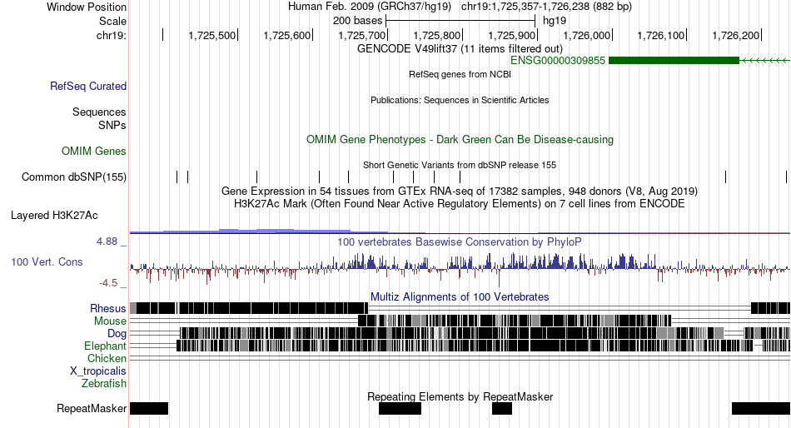Viewport: 791px width, 428px height.
Task: Click the 1,725,500 ruler coordinate
Action: tap(211, 35)
